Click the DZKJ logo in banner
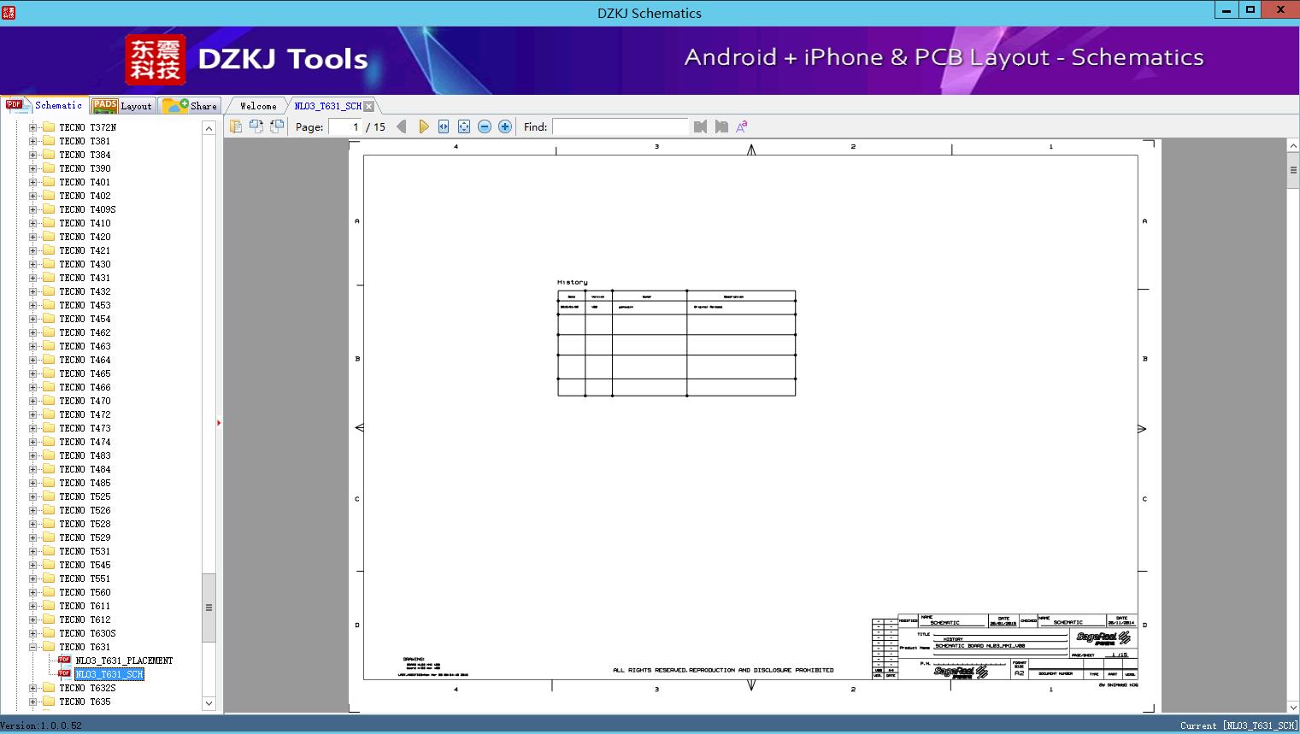This screenshot has height=734, width=1300. 156,60
